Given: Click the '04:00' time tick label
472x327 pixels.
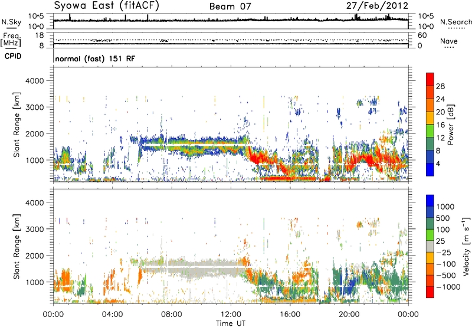Looking at the screenshot, I should coord(112,315).
